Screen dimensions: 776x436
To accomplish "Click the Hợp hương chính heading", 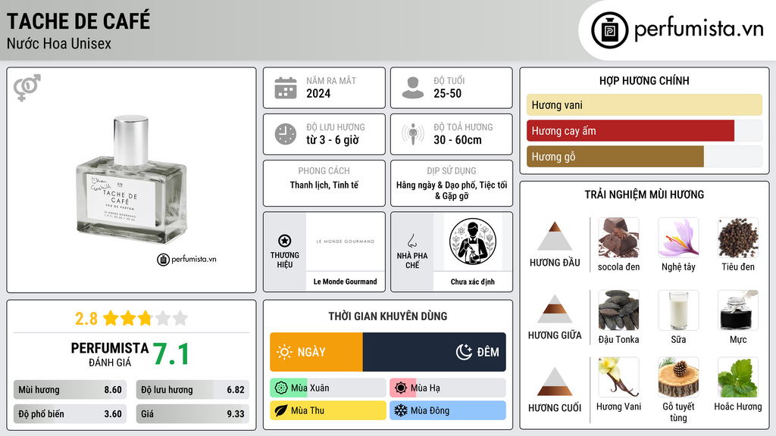I will (x=644, y=80).
